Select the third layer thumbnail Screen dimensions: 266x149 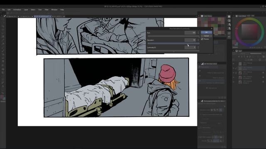pyautogui.click(x=240, y=73)
